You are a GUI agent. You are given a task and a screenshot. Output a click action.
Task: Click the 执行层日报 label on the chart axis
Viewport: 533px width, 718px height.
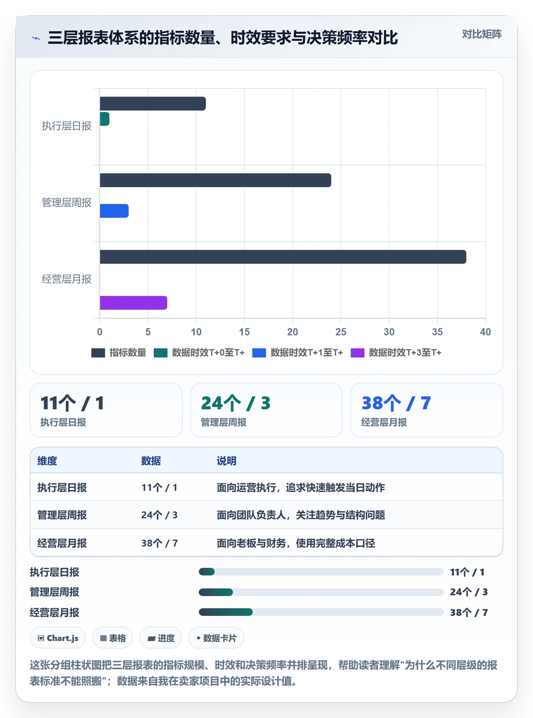(x=67, y=126)
